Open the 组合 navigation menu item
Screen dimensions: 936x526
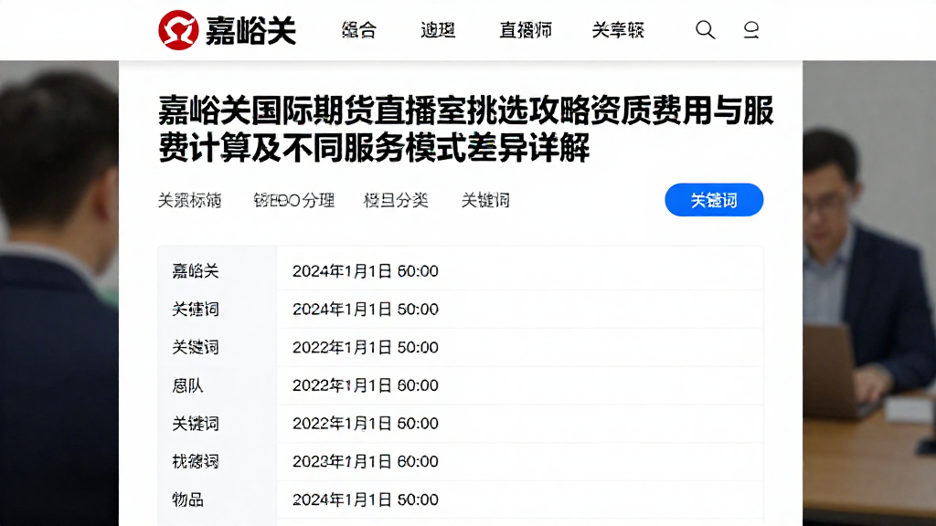(358, 30)
